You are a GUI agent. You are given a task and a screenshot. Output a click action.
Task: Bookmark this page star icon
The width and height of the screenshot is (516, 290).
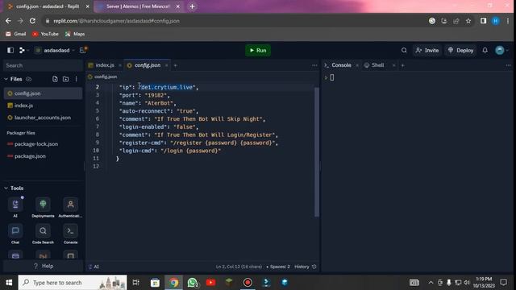coord(468,21)
